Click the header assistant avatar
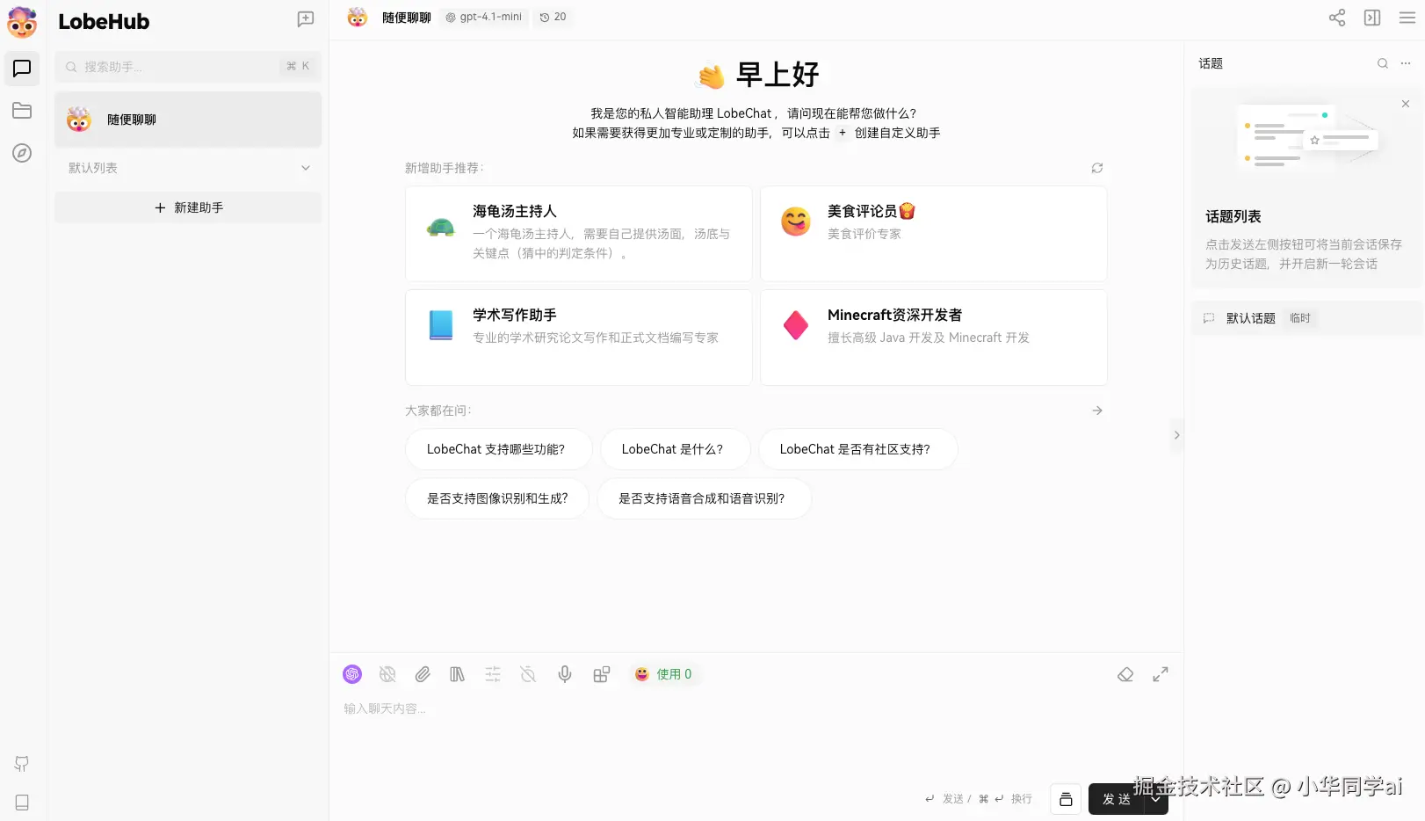Image resolution: width=1425 pixels, height=821 pixels. pos(358,18)
